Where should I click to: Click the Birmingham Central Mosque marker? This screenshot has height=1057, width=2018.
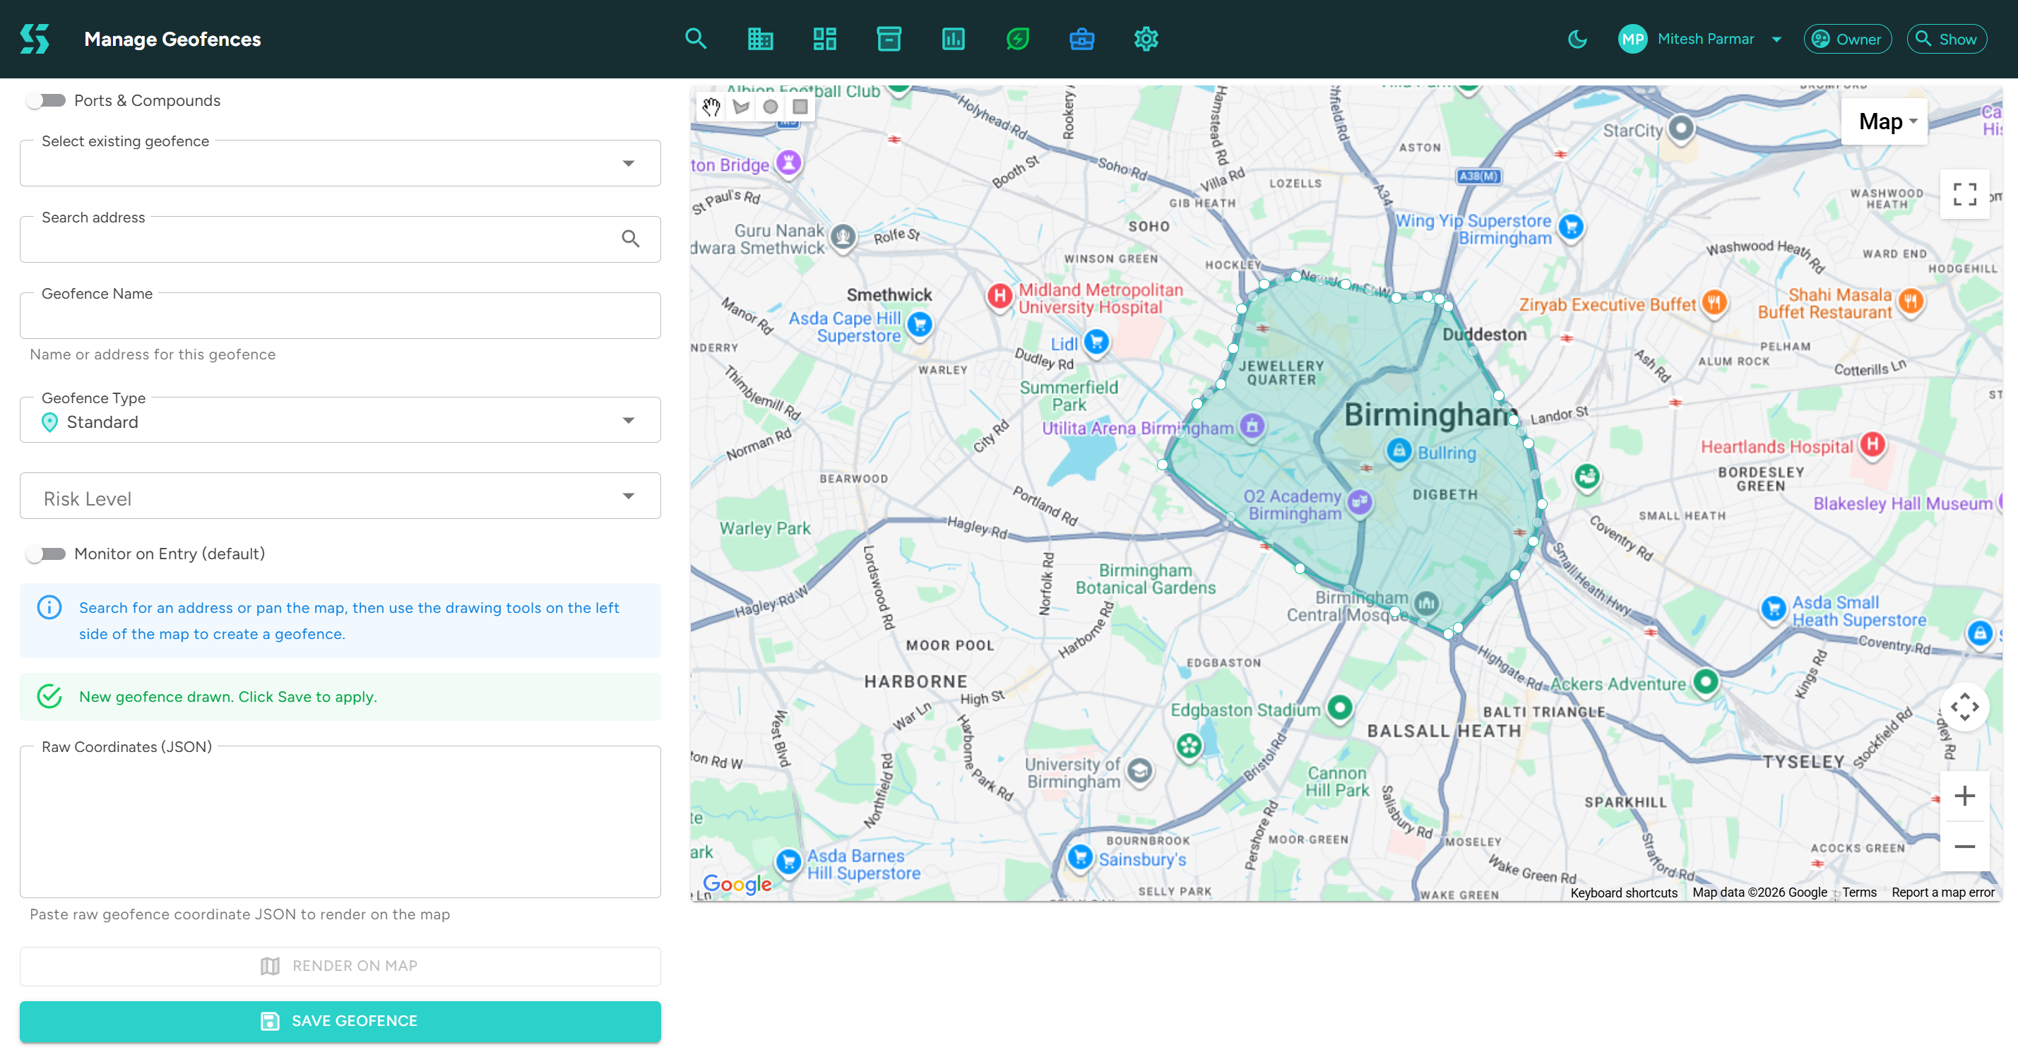pyautogui.click(x=1426, y=603)
